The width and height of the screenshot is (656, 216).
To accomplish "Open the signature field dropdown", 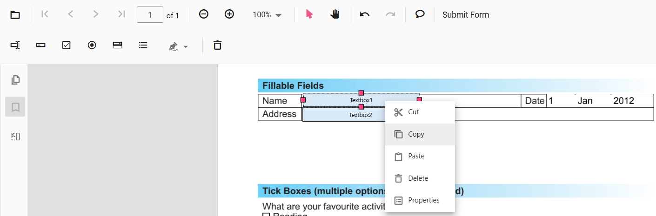I will 179,46.
